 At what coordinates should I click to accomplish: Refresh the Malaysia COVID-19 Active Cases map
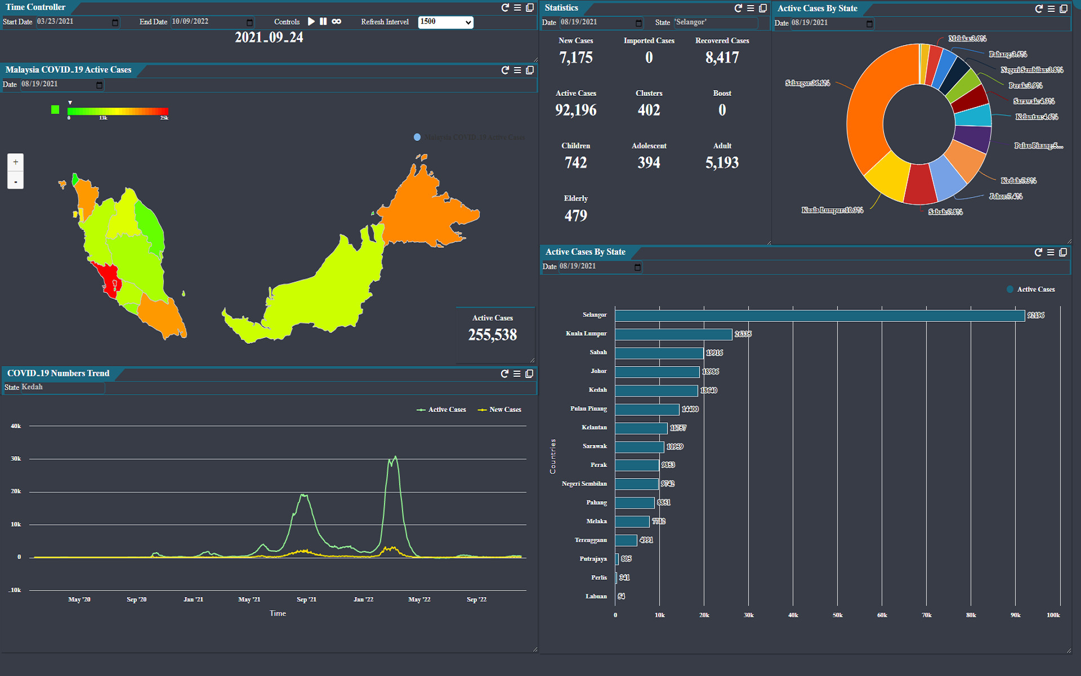click(505, 70)
